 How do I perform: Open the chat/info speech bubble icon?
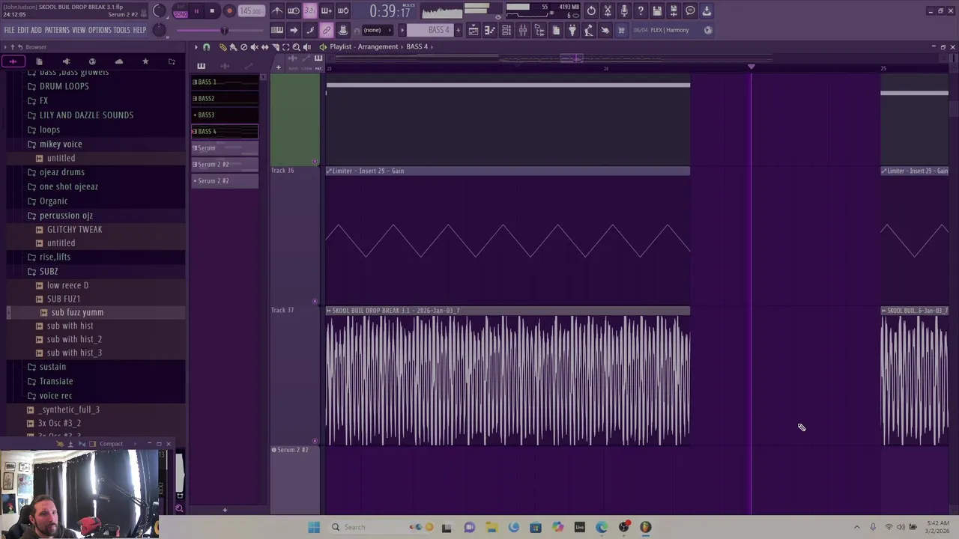690,10
